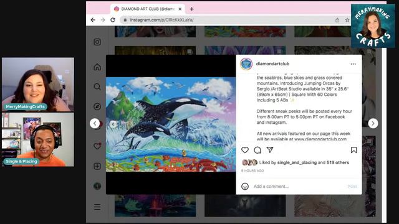
Task: Select the DIAMOND ART CLUB browser tab
Action: pyautogui.click(x=148, y=9)
